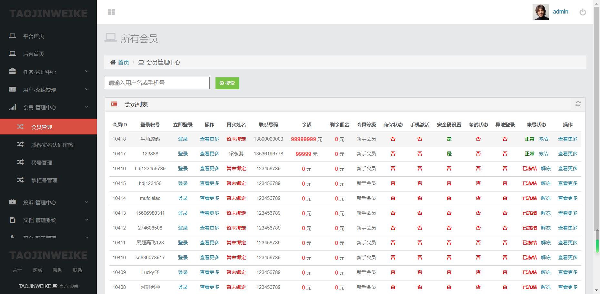Click 帮助 footer link
This screenshot has width=600, height=294.
(x=57, y=270)
